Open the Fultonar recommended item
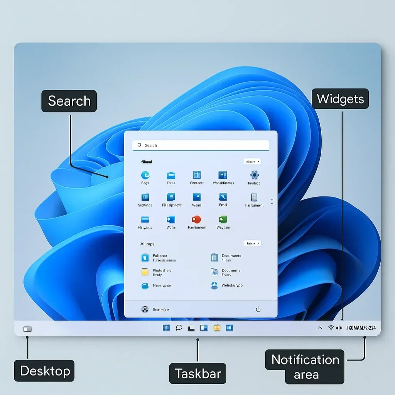The width and height of the screenshot is (395, 395). 159,258
